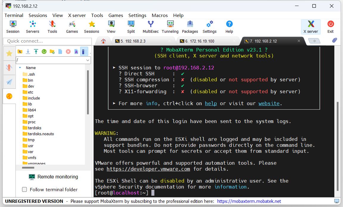Toggle the SFTP side panel view icon
The height and width of the screenshot is (207, 343).
click(84, 52)
